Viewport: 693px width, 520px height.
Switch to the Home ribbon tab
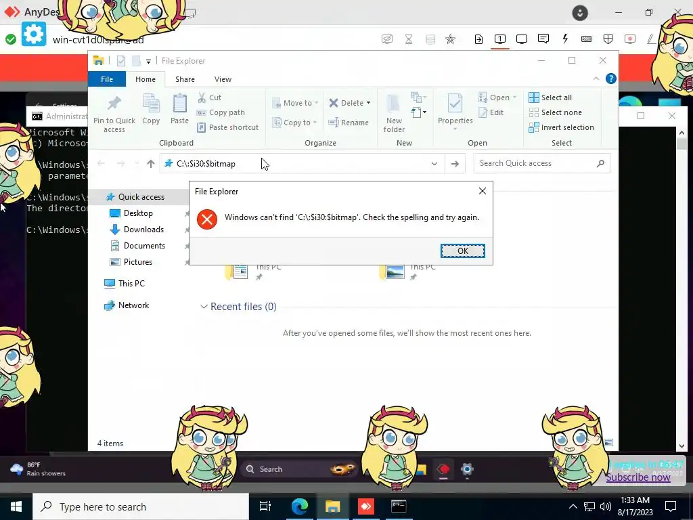tap(146, 79)
